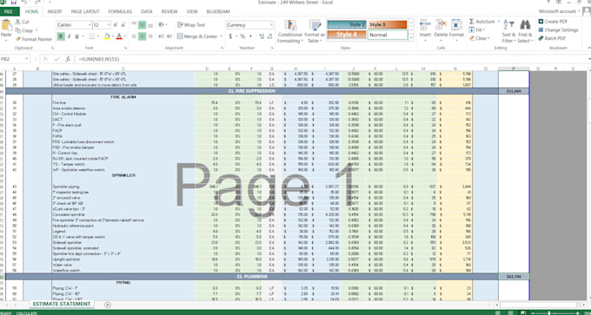Switch to the PAGE LAYOUT tab
Image resolution: width=591 pixels, height=315 pixels.
(x=85, y=11)
